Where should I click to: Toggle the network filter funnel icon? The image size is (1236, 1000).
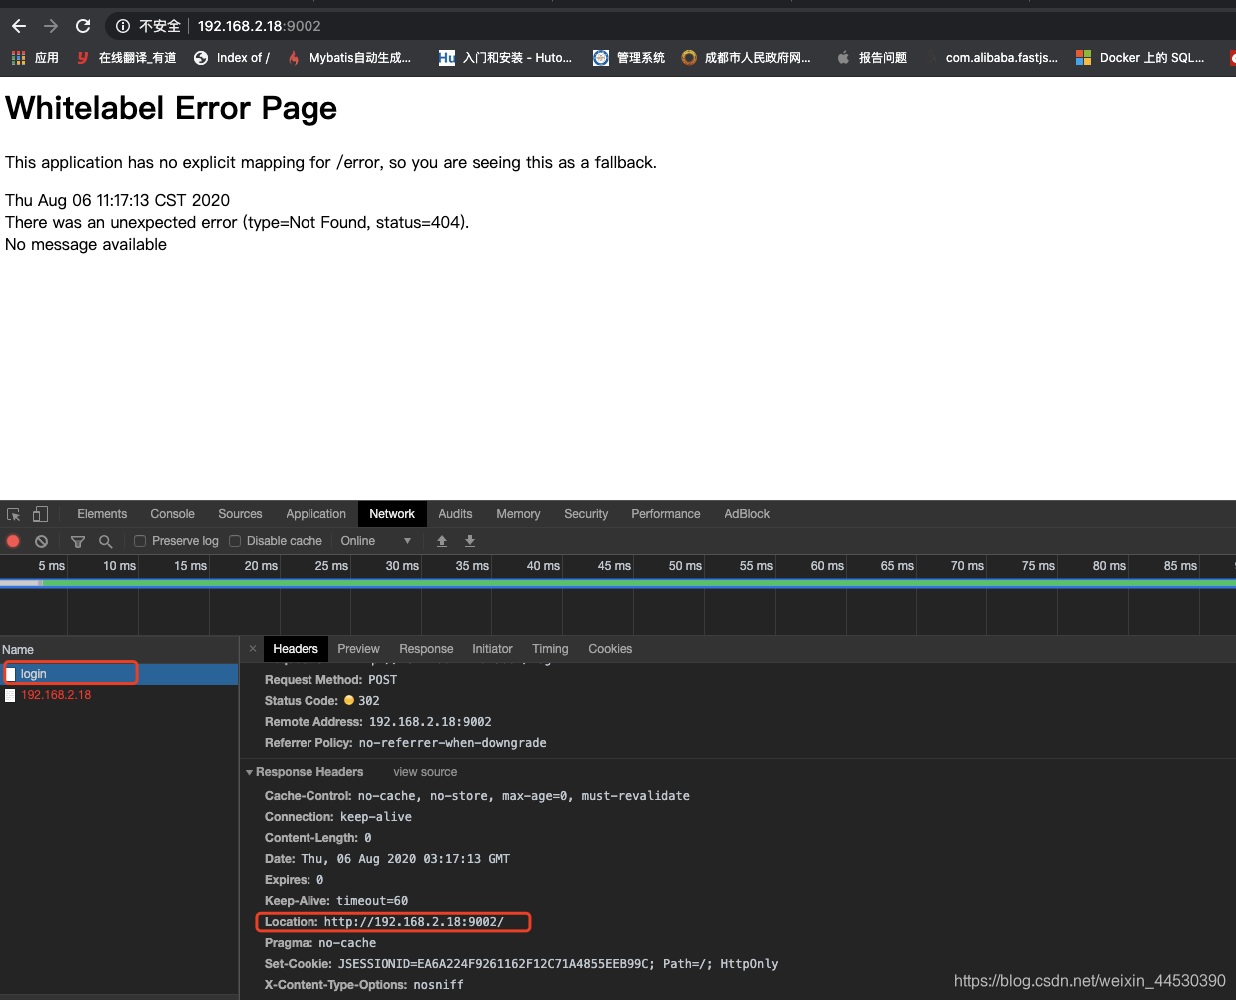click(x=78, y=541)
